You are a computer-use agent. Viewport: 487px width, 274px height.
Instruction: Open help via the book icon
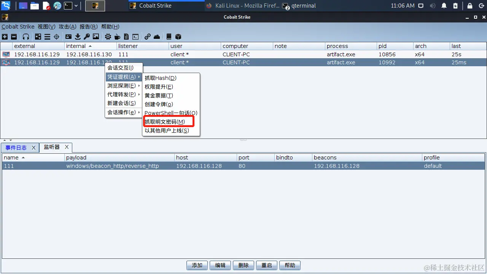pos(169,37)
